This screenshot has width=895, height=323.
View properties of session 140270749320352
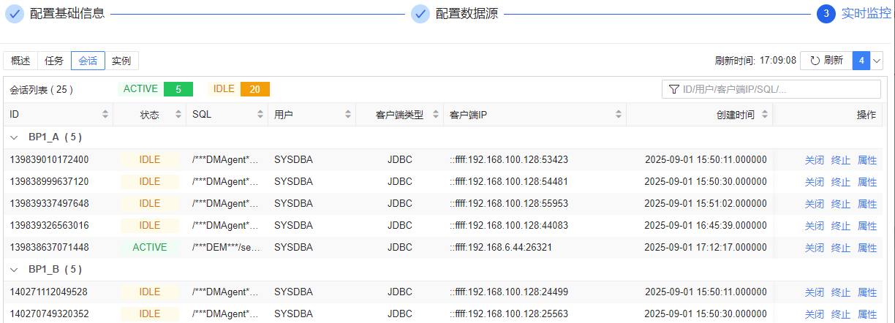coord(867,314)
